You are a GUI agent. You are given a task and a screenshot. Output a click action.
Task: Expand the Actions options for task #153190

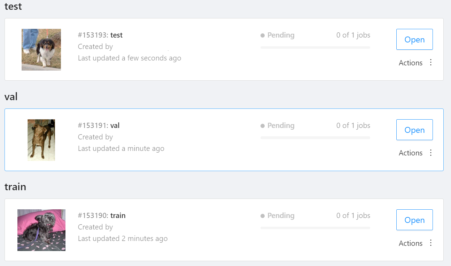click(x=431, y=243)
